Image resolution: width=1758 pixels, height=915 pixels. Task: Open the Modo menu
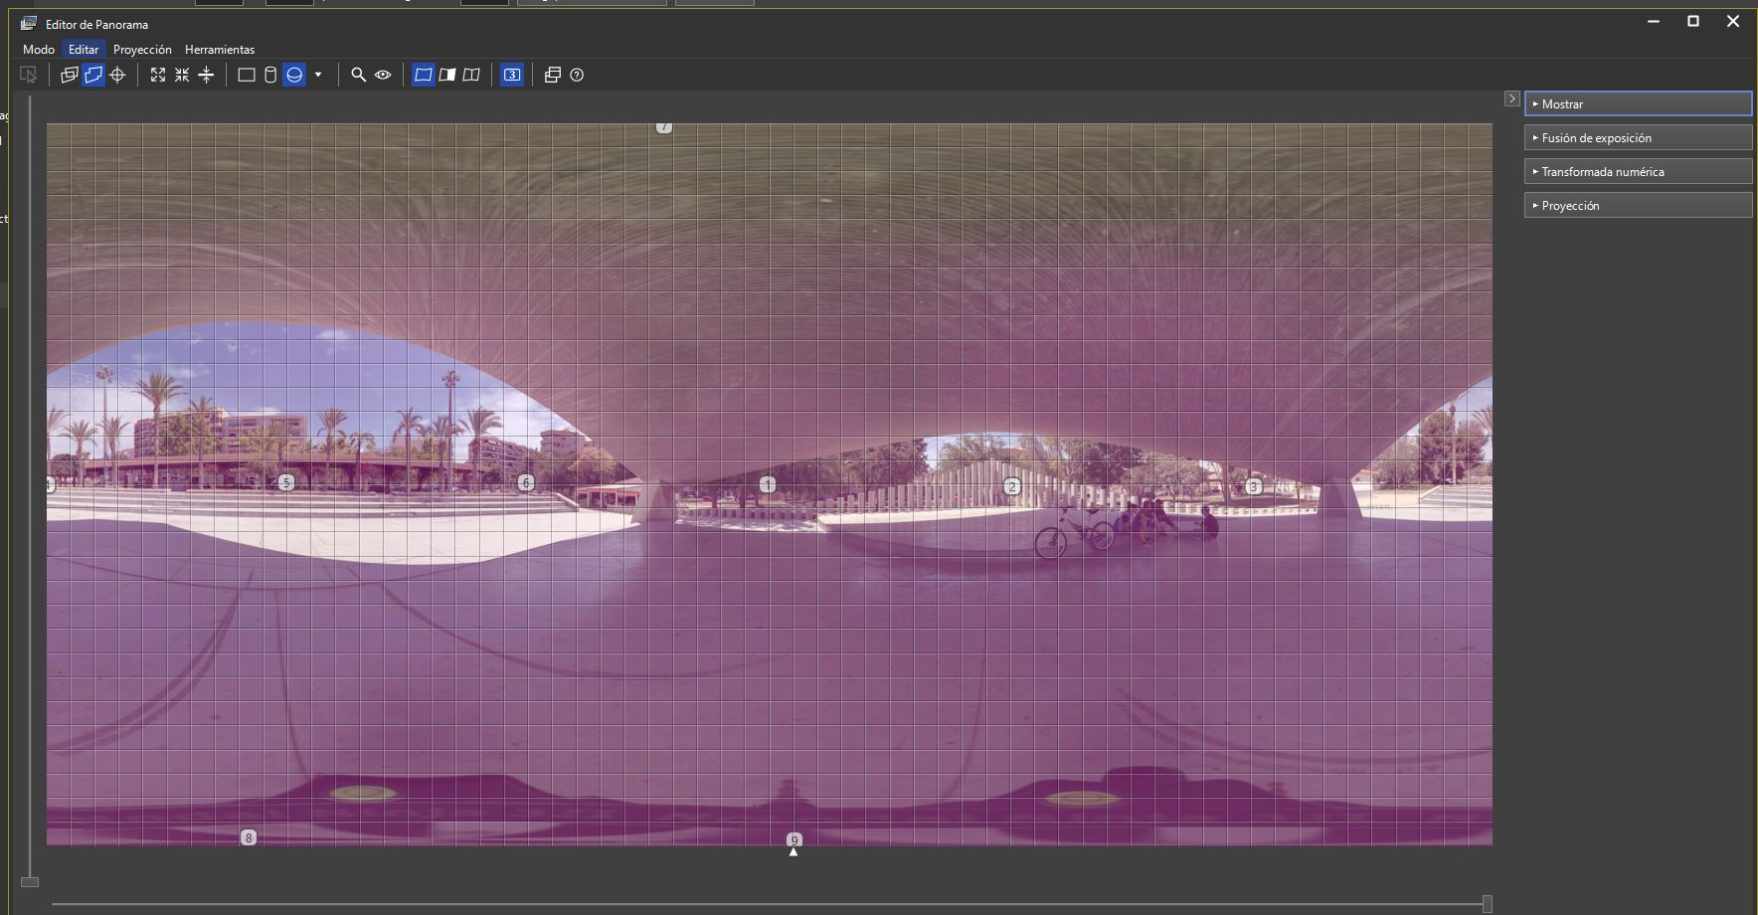[39, 49]
